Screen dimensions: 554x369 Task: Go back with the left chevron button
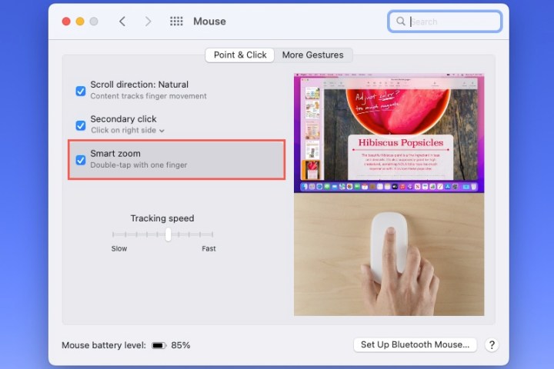click(x=122, y=22)
